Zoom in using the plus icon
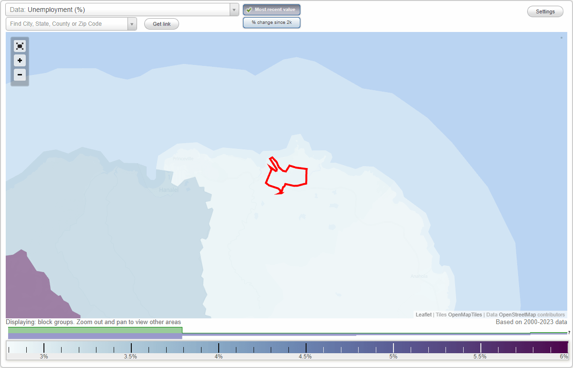The image size is (573, 368). 20,61
